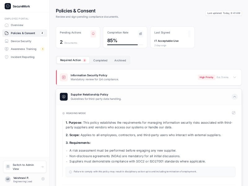This screenshot has width=248, height=186.
Task: Open the Completed tab
Action: 100,60
